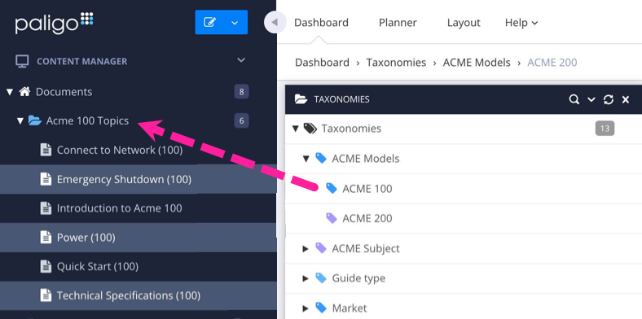Viewport: 642px width, 319px height.
Task: Click the Guide type tag icon
Action: click(321, 277)
